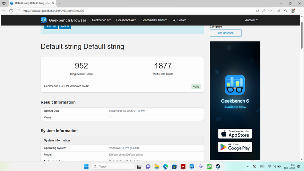The width and height of the screenshot is (304, 171).
Task: Click the 'Windows 11 Pro (64-bit)' value
Action: coord(124,148)
